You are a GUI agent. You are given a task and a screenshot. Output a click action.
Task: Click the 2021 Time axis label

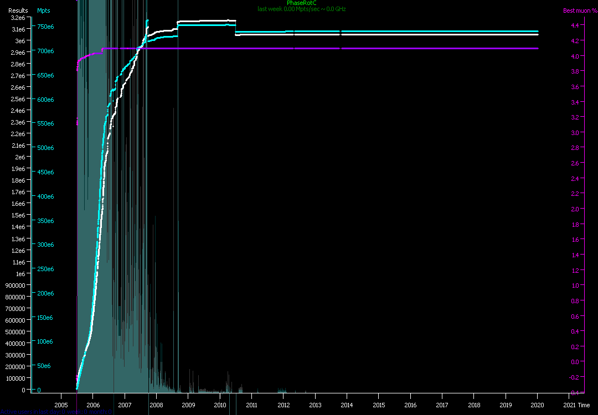coord(575,405)
